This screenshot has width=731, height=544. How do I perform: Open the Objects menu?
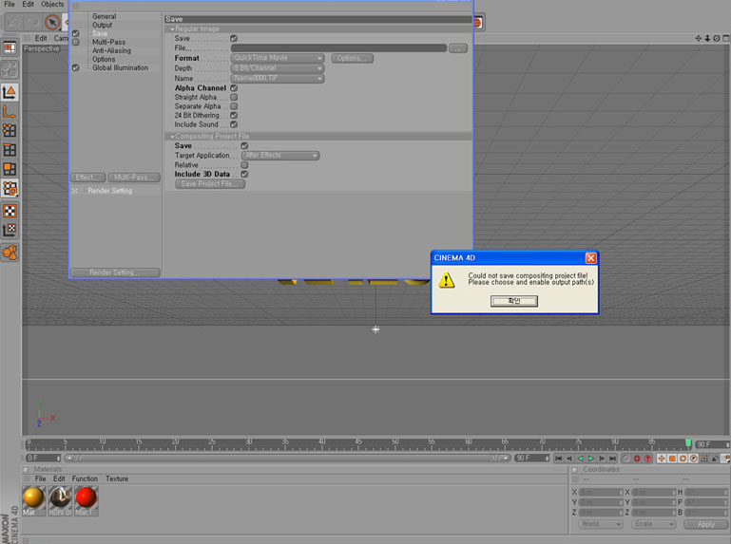tap(52, 4)
